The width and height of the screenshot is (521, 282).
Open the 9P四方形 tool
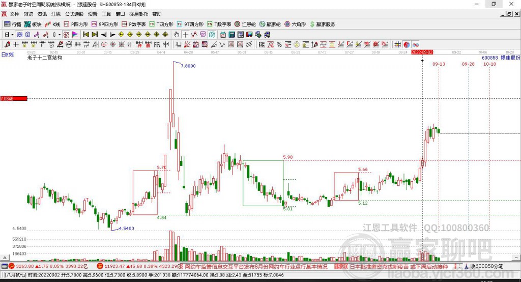(105, 24)
